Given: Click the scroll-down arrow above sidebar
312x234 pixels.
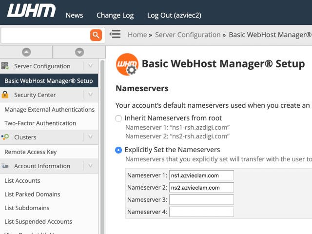Looking at the screenshot, I should (x=79, y=52).
